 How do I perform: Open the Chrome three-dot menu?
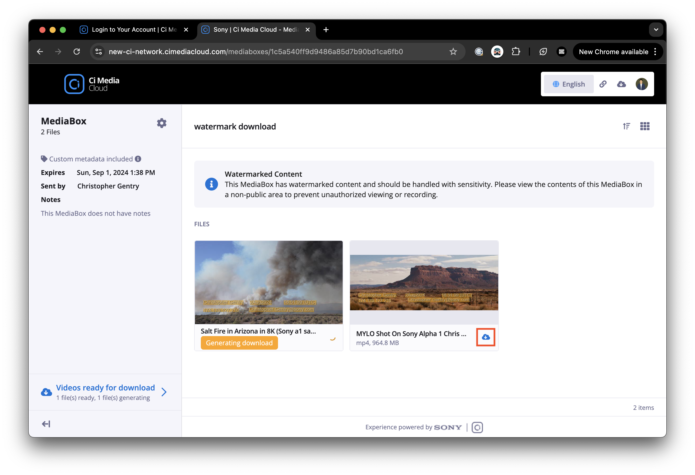click(655, 52)
